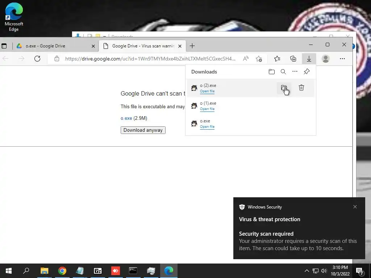The image size is (371, 278).
Task: Launch Google Chrome from taskbar
Action: point(62,271)
